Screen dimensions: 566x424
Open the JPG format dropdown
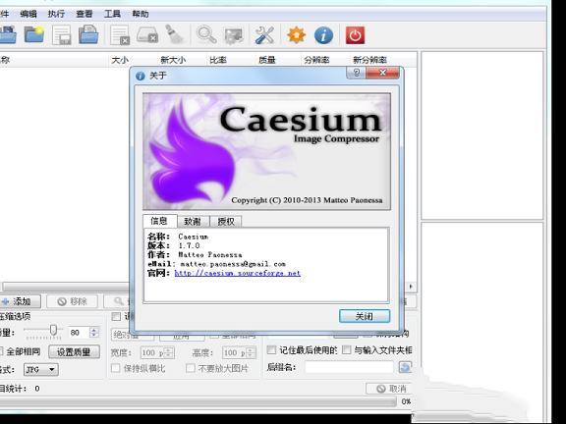coord(41,370)
